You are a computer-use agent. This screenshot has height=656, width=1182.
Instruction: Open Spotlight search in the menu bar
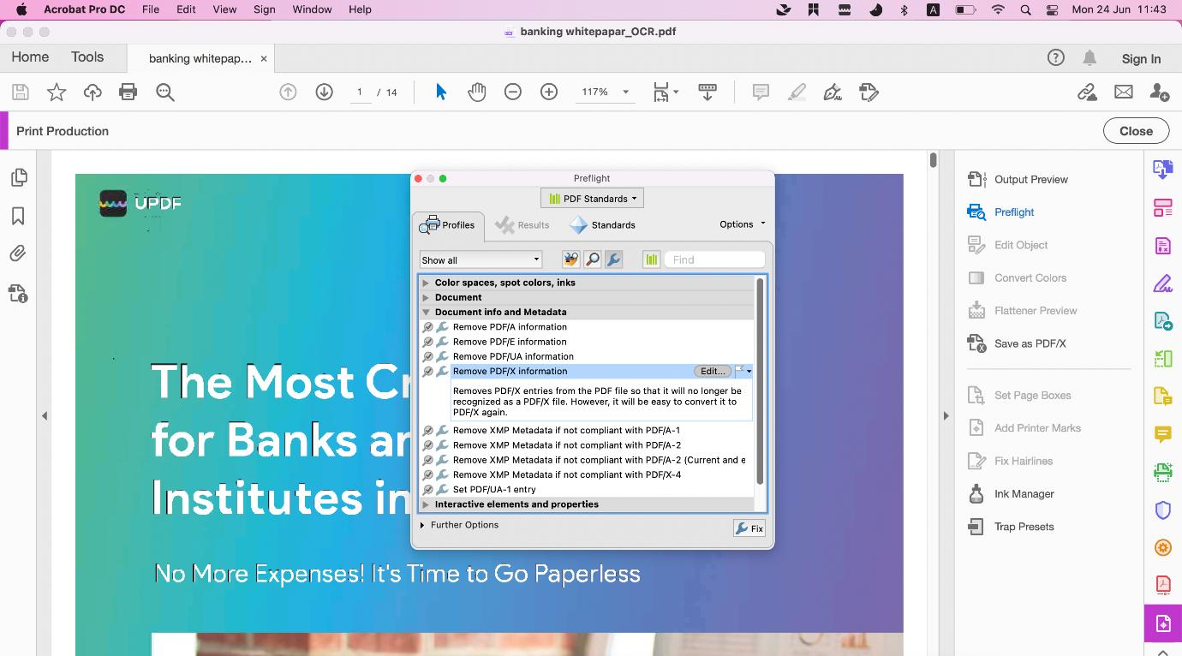click(x=1026, y=9)
